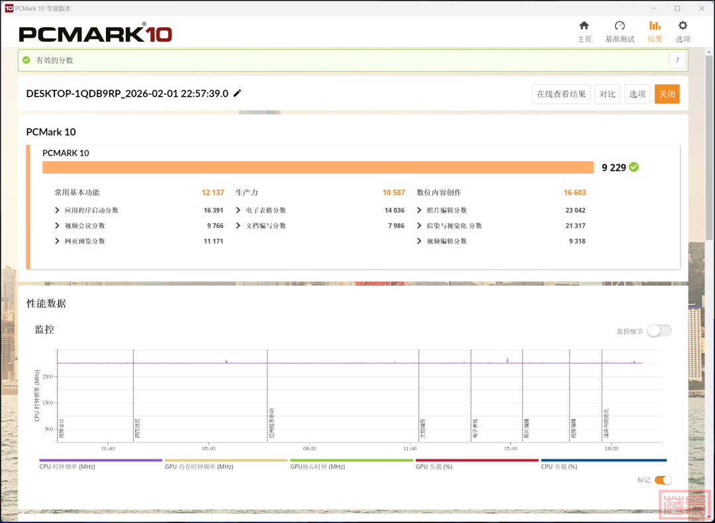The height and width of the screenshot is (523, 715).
Task: Click the 对比 compare button
Action: pyautogui.click(x=607, y=94)
